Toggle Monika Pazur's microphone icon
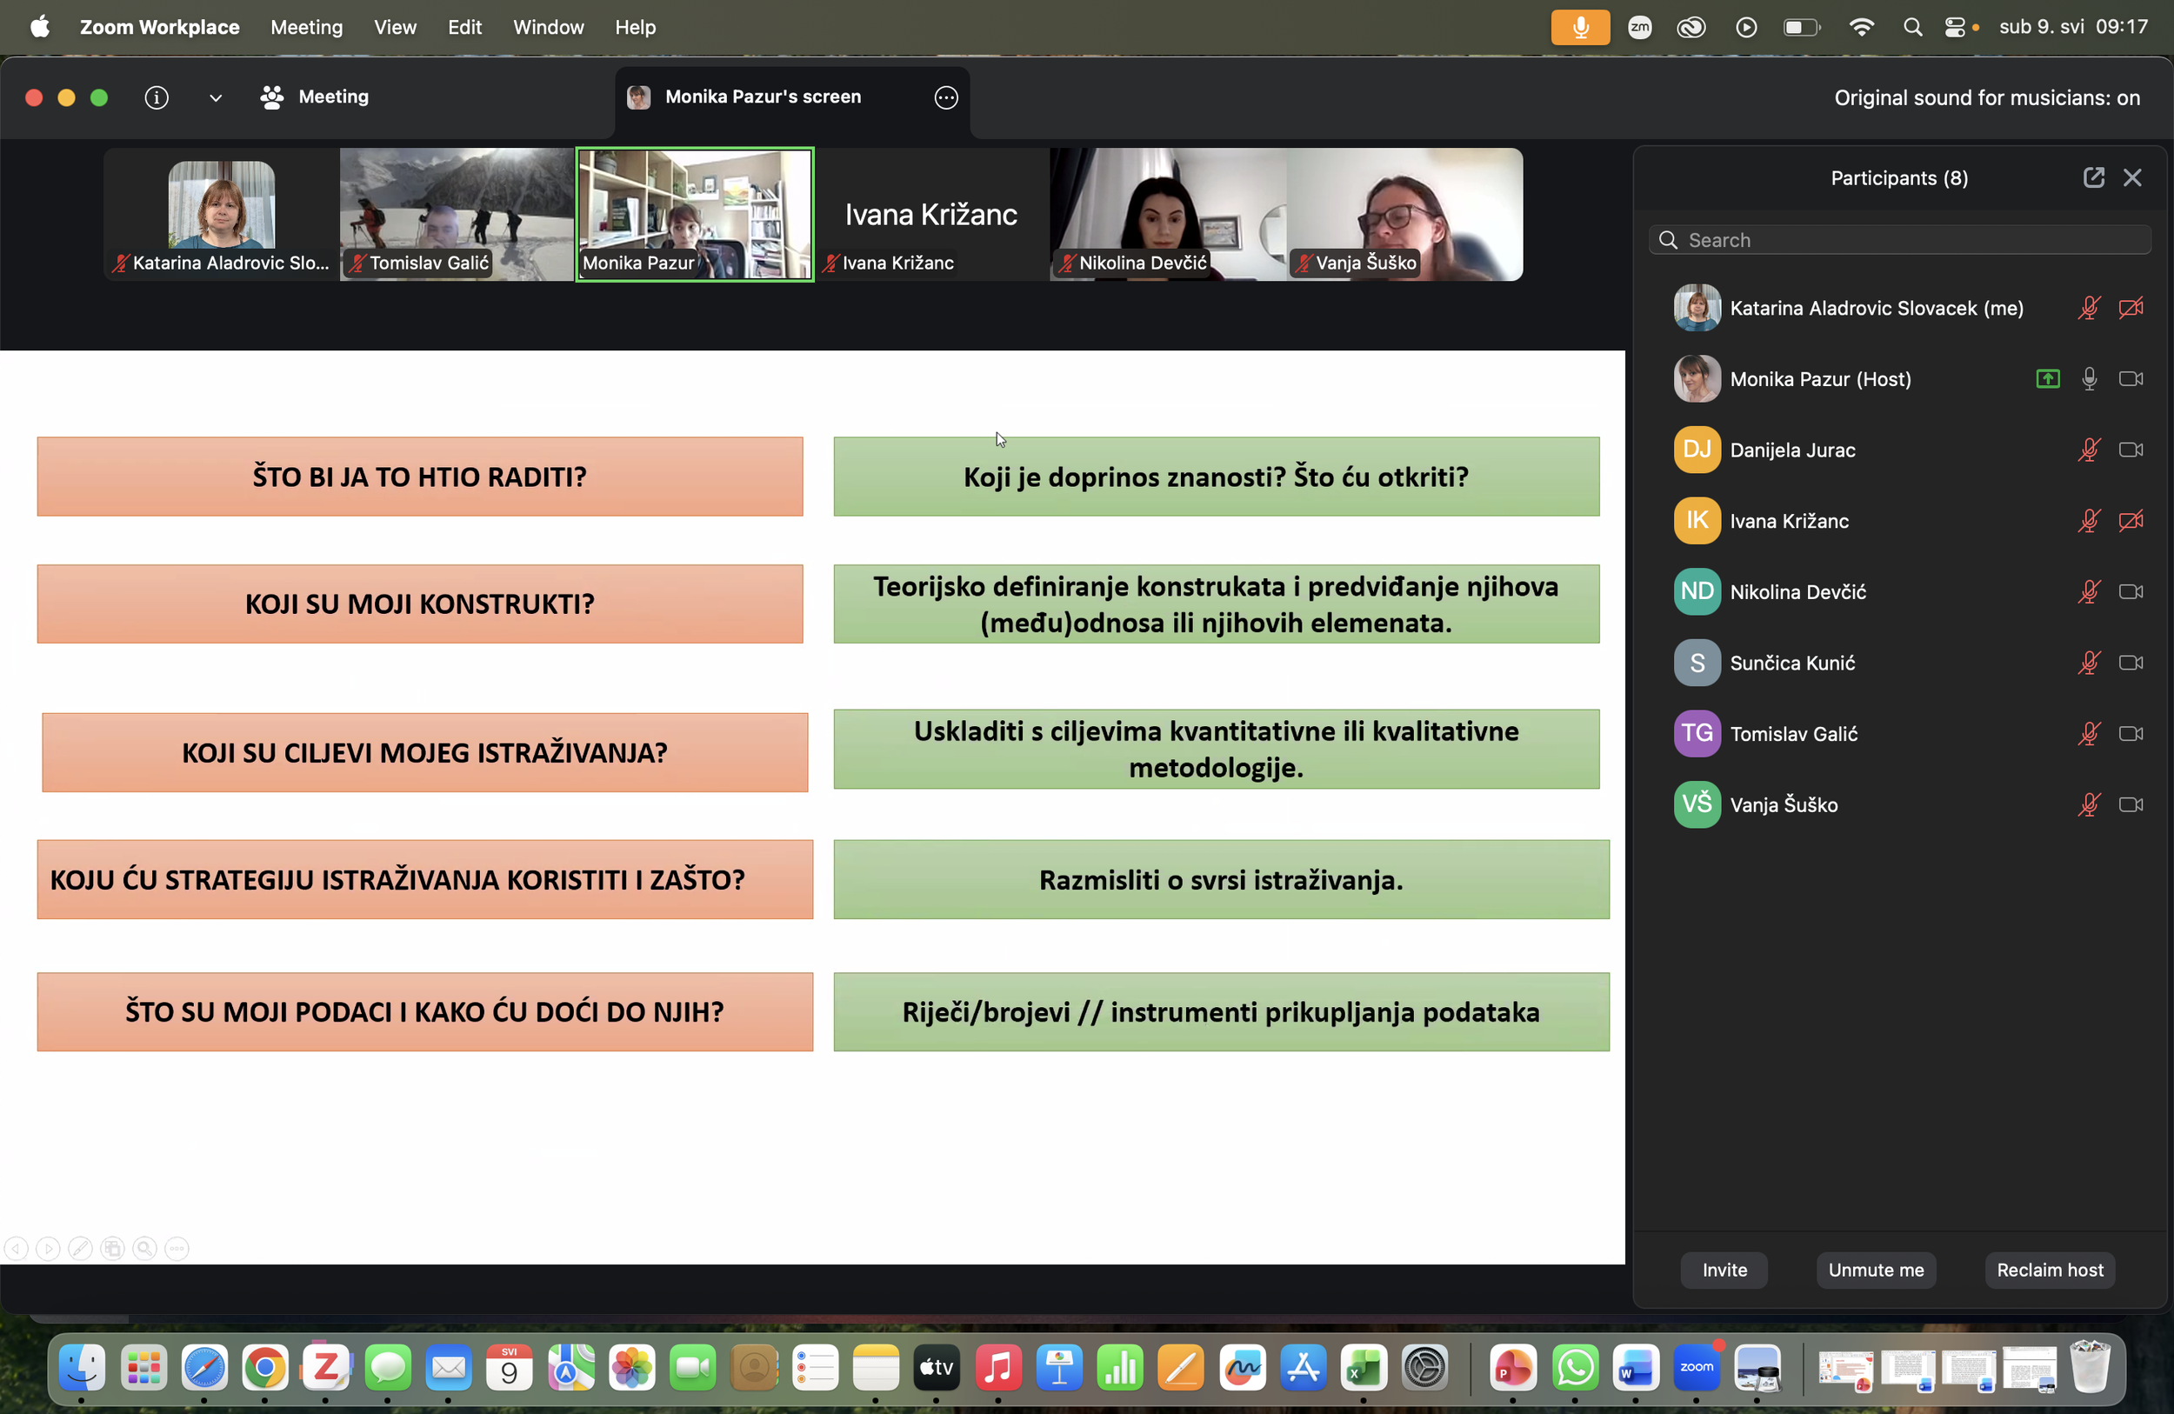Screen dimensions: 2174x1414 (x=2089, y=379)
